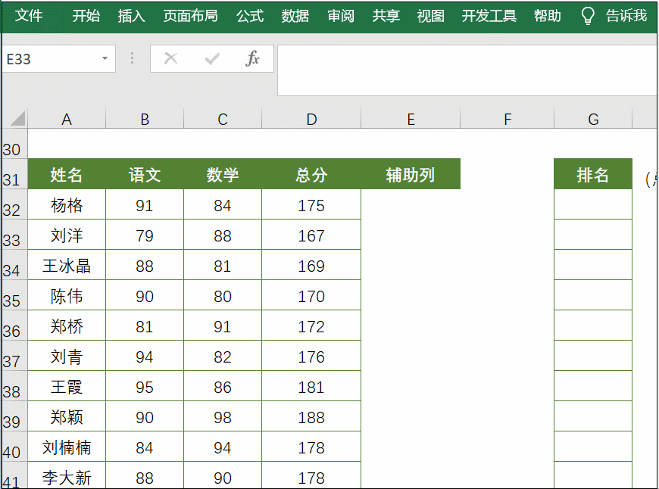The width and height of the screenshot is (659, 489).
Task: Open the 共享 ribbon tab
Action: [386, 16]
